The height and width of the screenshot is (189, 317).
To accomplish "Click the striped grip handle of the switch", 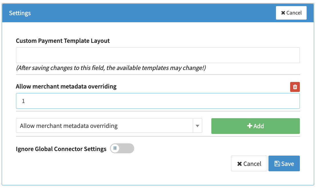I will [115, 148].
